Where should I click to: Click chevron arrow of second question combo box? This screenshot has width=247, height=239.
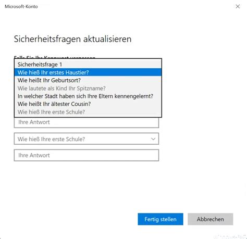point(153,139)
